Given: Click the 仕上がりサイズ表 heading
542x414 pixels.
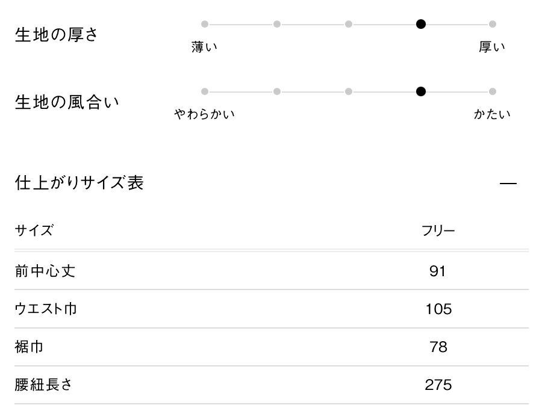Looking at the screenshot, I should (79, 183).
